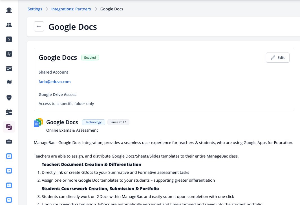Viewport: 300px width, 205px height.
Task: Select the diagonal arrow box sidebar icon
Action: (9, 39)
